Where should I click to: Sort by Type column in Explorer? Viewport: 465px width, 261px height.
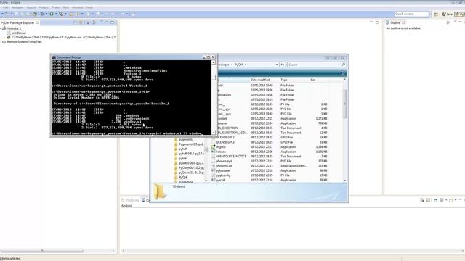tap(284, 80)
